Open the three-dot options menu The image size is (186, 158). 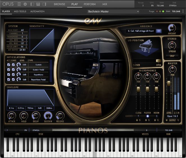183,11
